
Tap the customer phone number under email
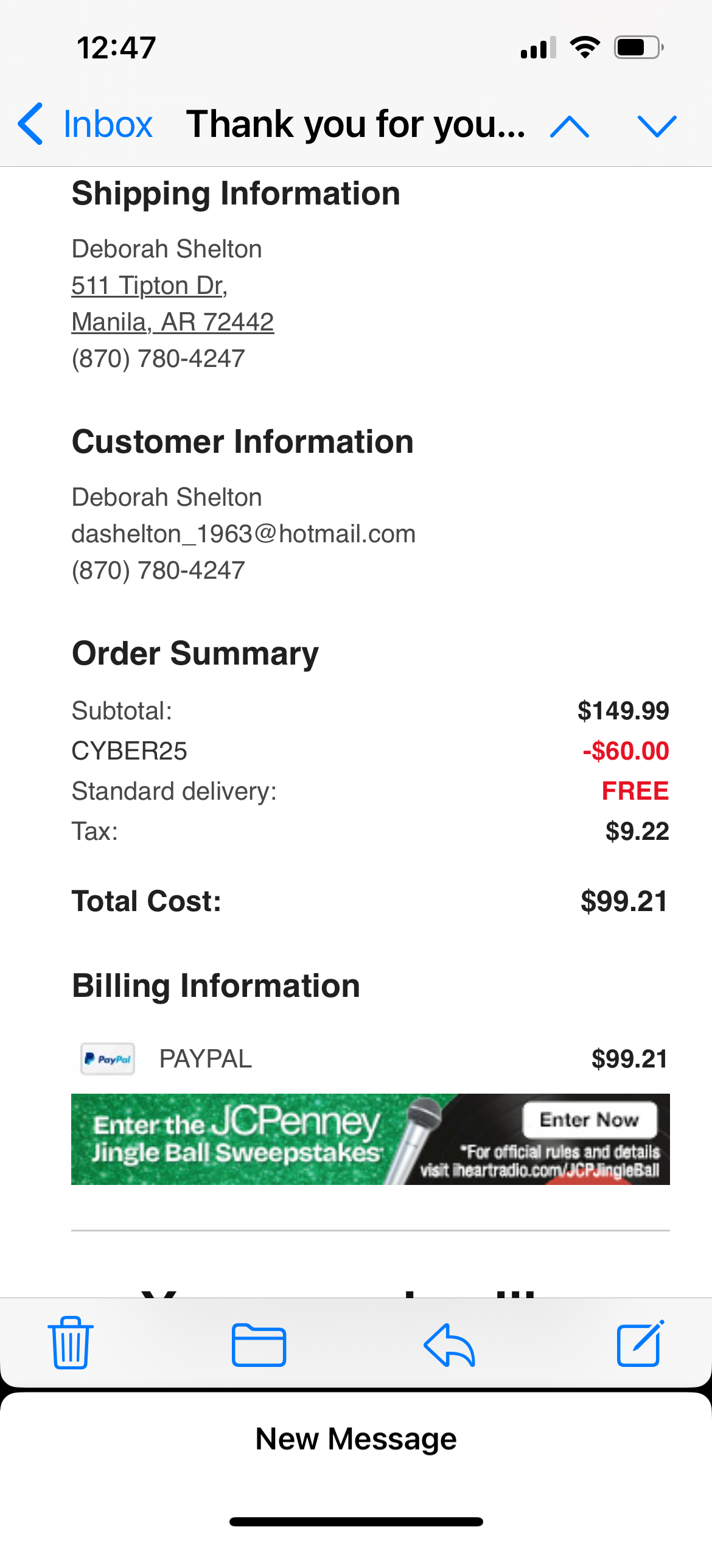coord(158,570)
